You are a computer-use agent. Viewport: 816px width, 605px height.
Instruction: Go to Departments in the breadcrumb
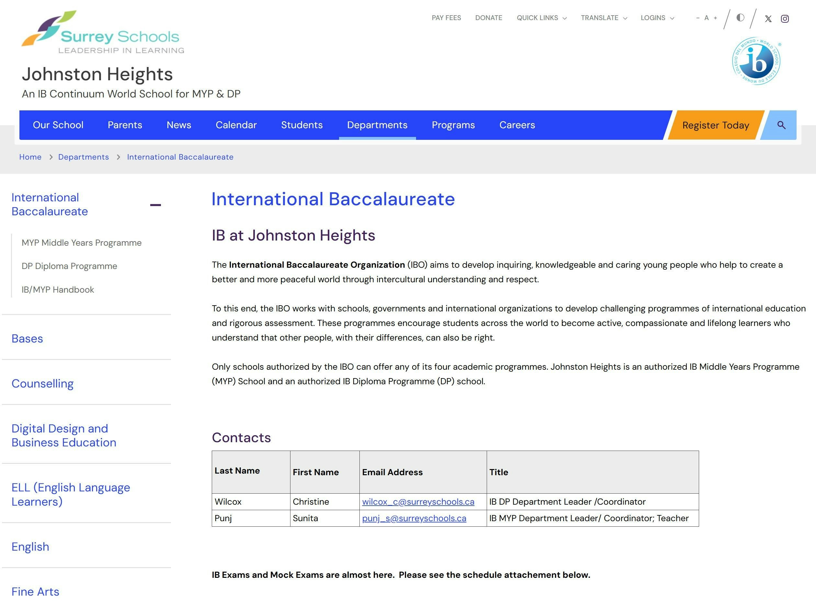84,157
